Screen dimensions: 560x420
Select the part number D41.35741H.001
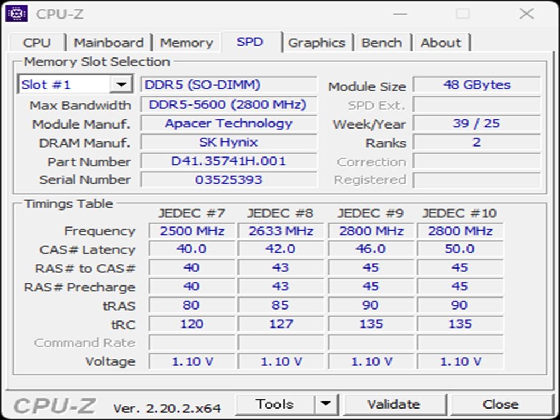229,161
